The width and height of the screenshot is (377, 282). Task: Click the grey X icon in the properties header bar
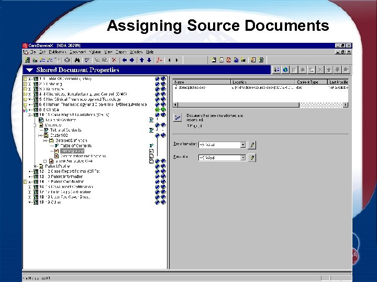tap(320, 70)
